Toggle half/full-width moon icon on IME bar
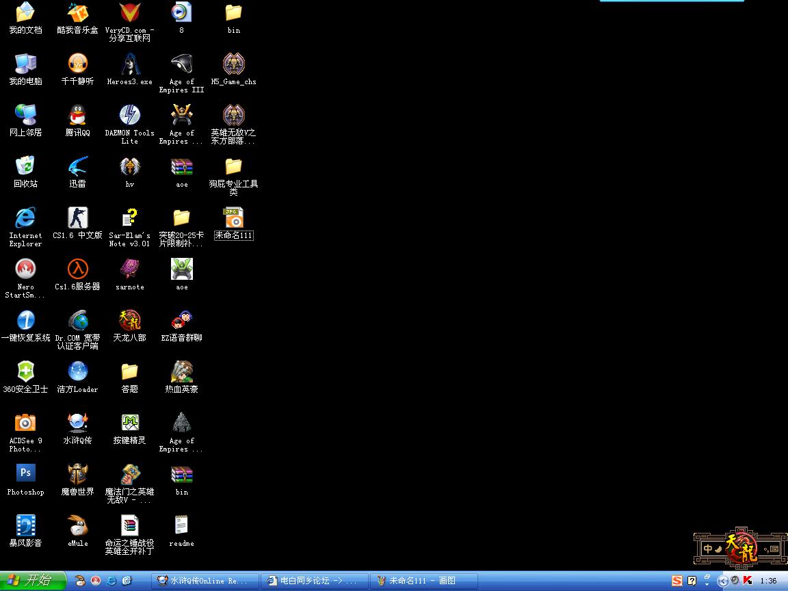Screen dimensions: 788x591 (718, 549)
